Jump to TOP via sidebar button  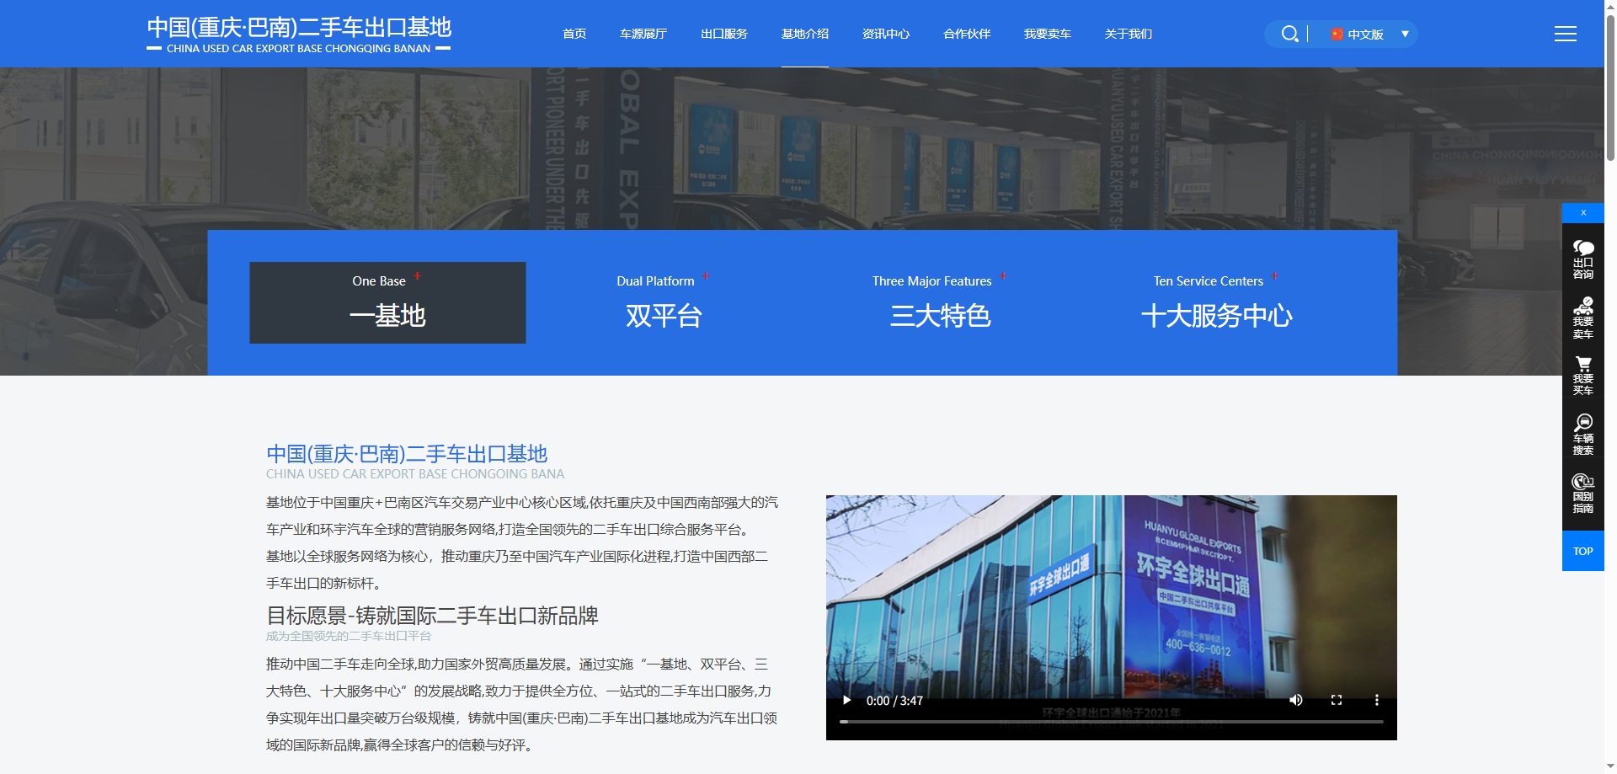1583,551
